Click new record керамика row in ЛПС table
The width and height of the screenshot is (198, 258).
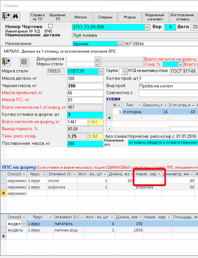tap(16, 193)
